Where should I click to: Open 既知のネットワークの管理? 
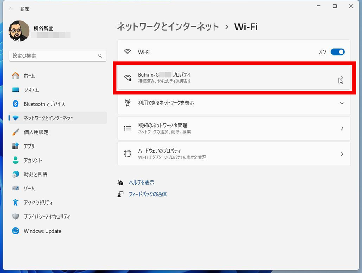pyautogui.click(x=234, y=128)
